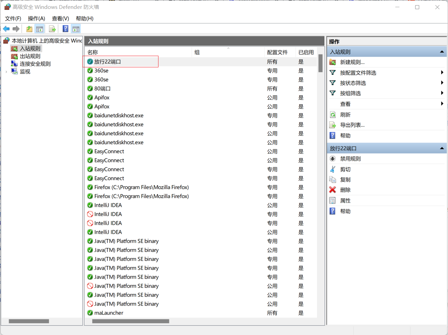Select the 80端口 rule name
Viewport: 448px width, 335px height.
[102, 89]
